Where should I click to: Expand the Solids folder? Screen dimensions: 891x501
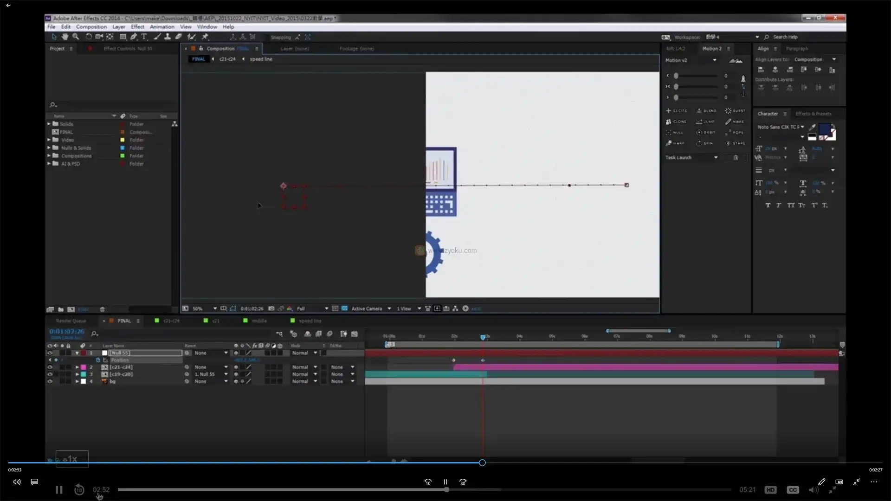[49, 124]
